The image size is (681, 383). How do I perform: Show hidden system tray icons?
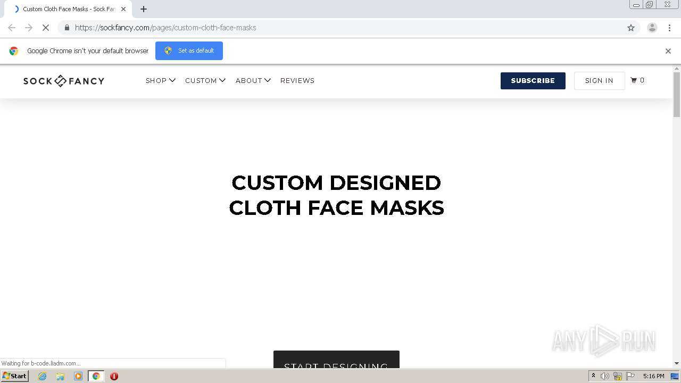(593, 376)
